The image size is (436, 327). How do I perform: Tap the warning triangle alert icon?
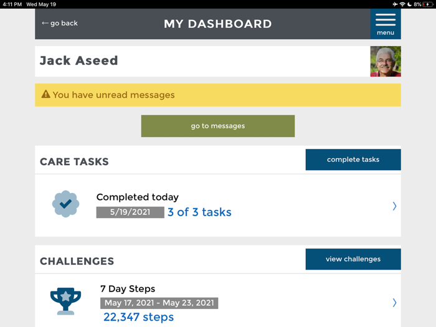coord(45,95)
